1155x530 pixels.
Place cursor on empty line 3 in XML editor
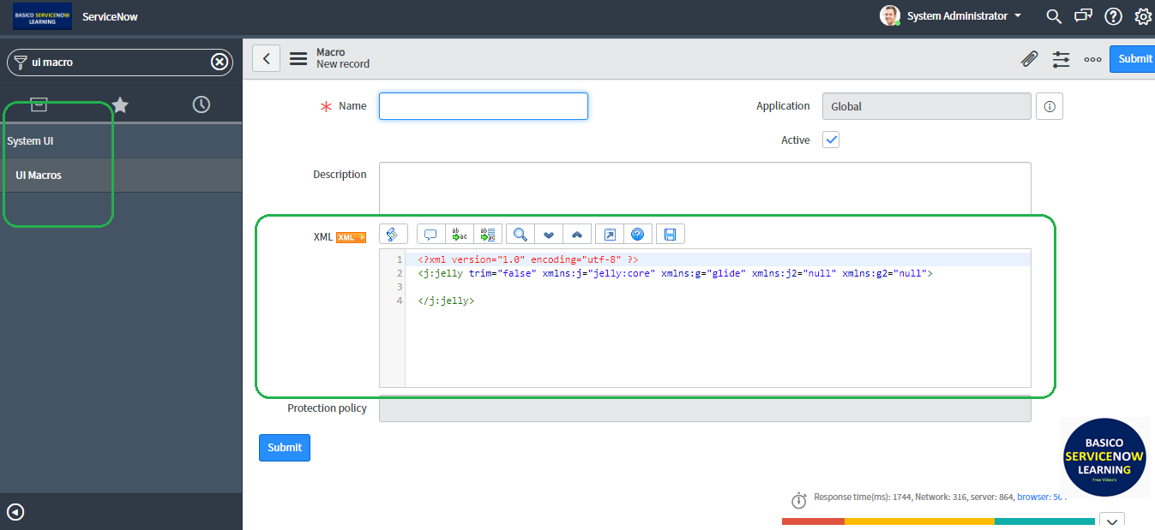tap(718, 287)
